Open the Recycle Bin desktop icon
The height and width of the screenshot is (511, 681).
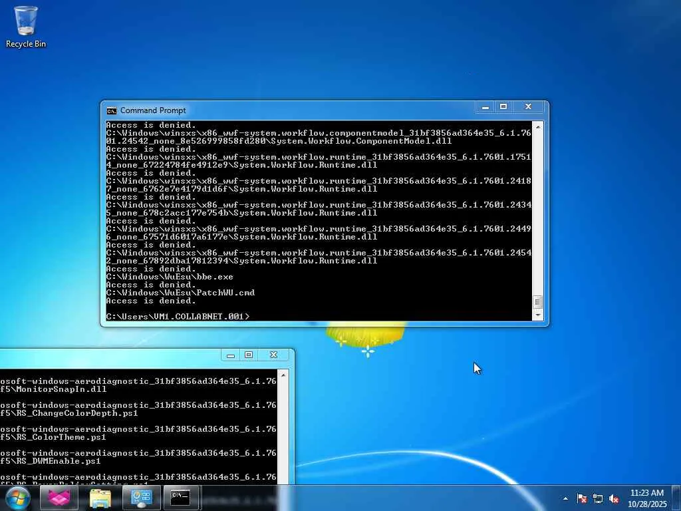tap(26, 27)
